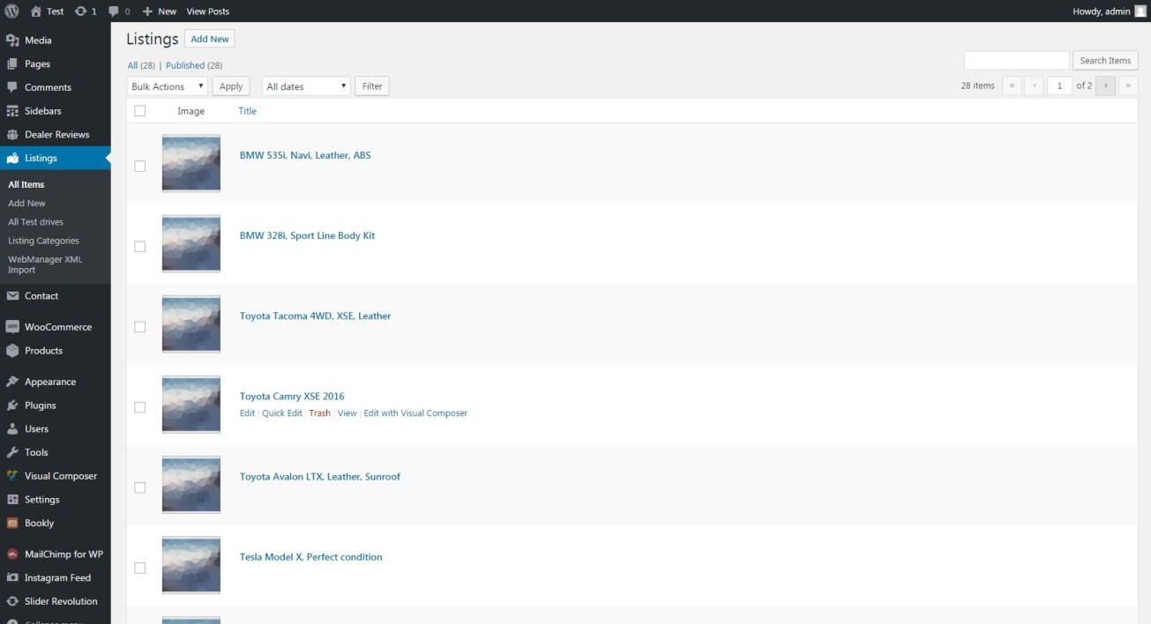Tick the select-all checkbox in table header
The image size is (1151, 624).
coord(139,111)
